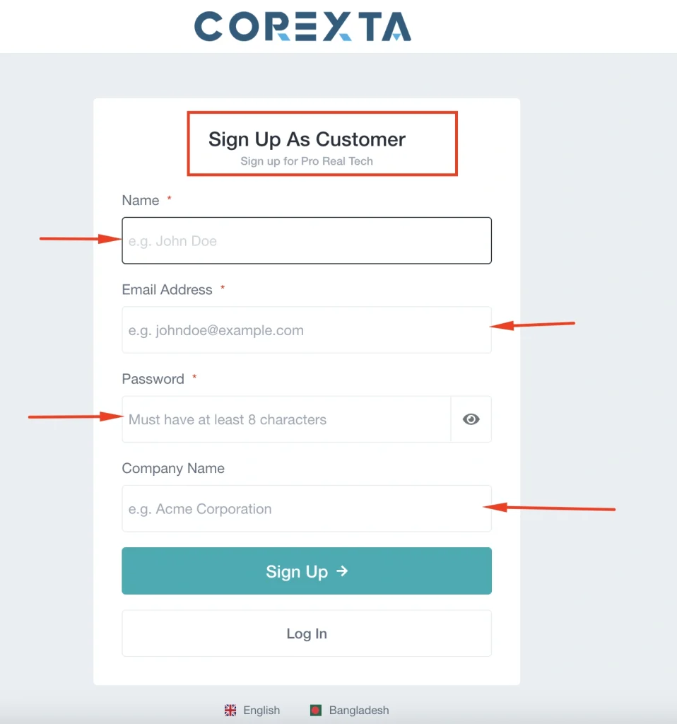This screenshot has width=677, height=724.
Task: Click into the Email Address field
Action: [306, 330]
